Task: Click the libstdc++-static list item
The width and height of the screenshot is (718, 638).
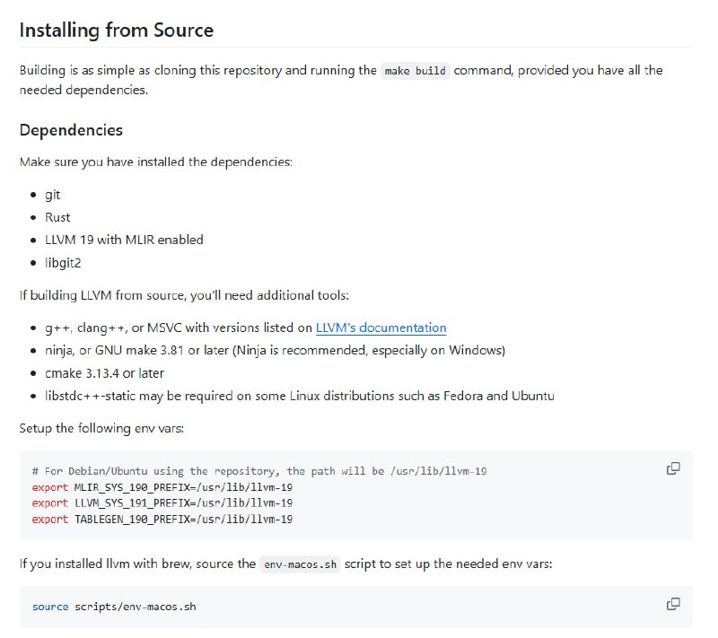Action: pos(299,396)
